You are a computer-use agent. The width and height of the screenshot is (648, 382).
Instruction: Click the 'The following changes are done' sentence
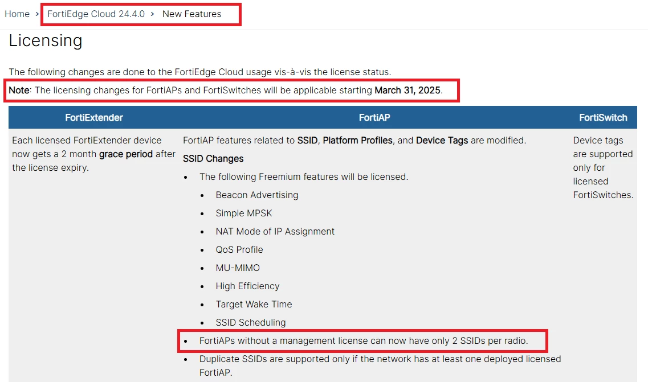click(x=200, y=72)
